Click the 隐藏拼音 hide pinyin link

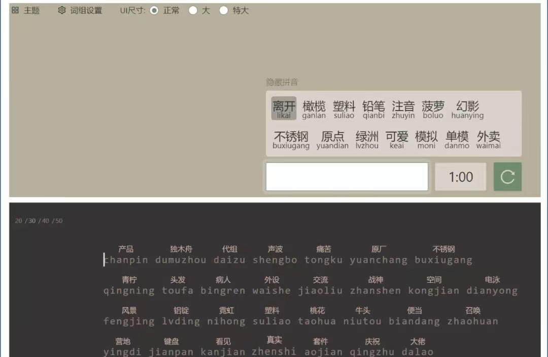[282, 82]
